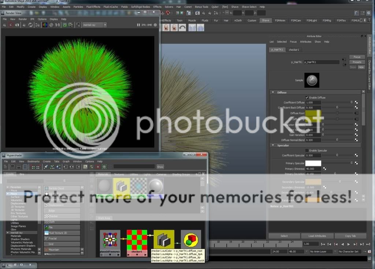This screenshot has height=269, width=375.
Task: Open the Bookmarks menu in Hypershade
Action: click(x=33, y=161)
